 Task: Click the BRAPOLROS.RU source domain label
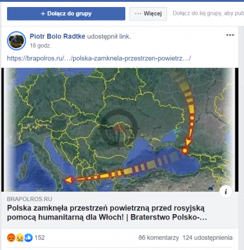pyautogui.click(x=29, y=199)
